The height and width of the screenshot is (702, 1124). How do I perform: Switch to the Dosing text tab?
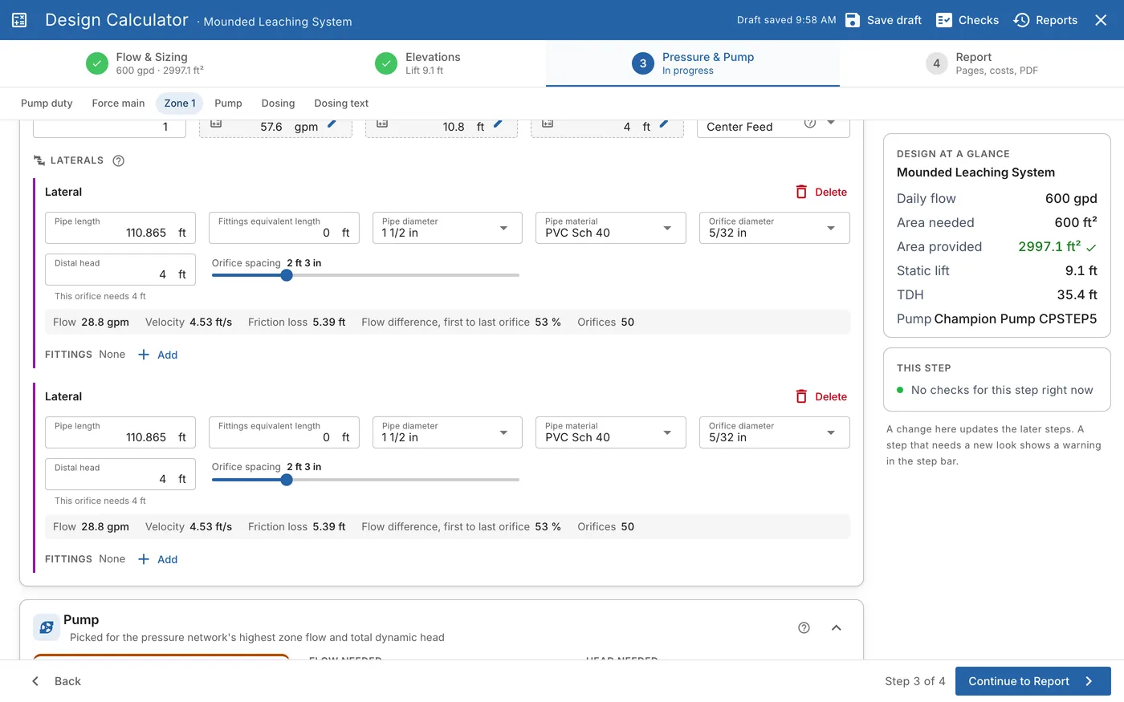point(341,103)
